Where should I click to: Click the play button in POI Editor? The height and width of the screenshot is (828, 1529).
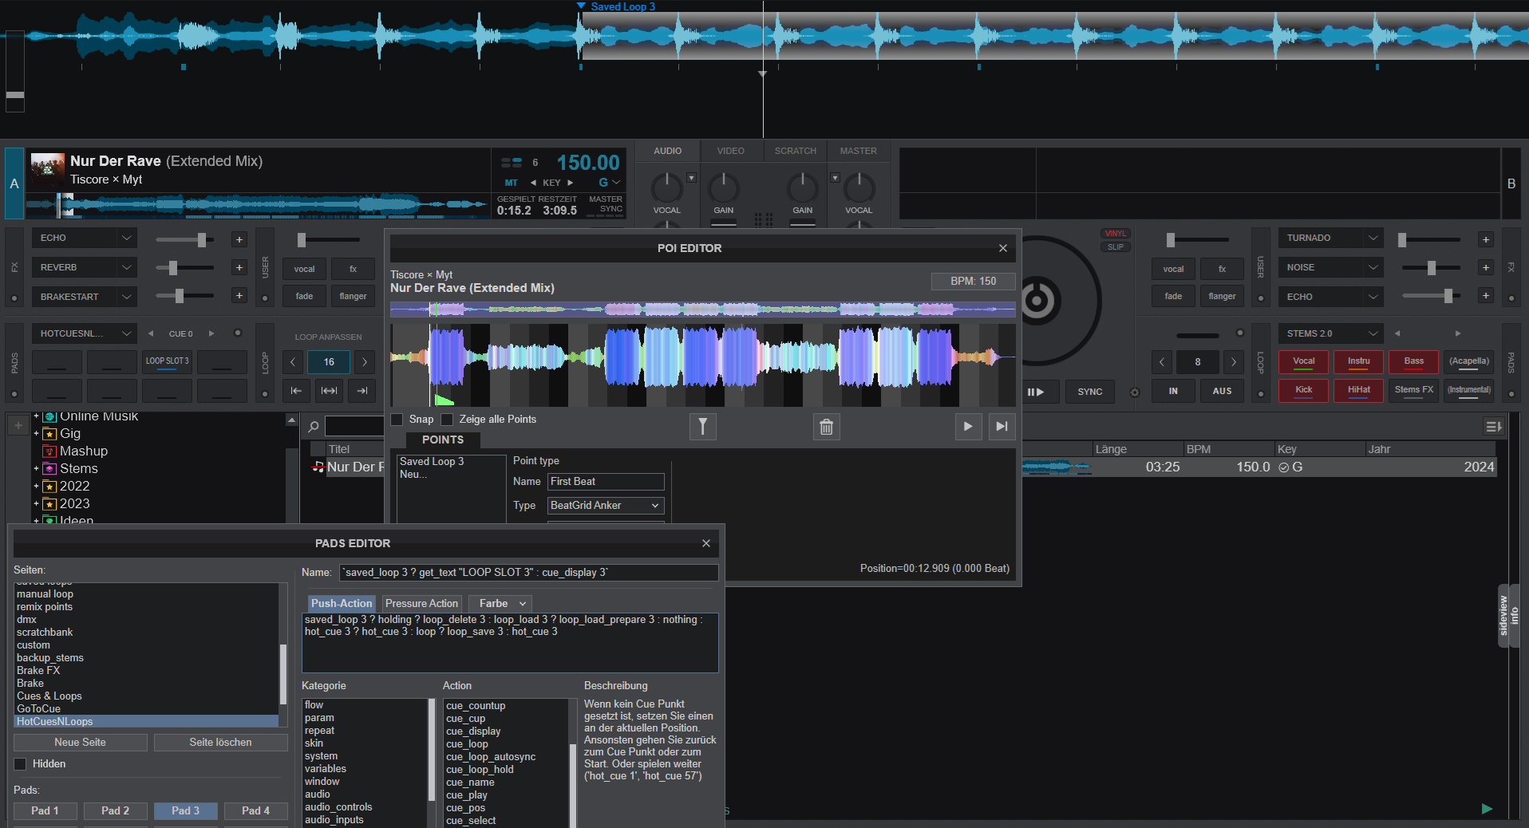pos(967,427)
